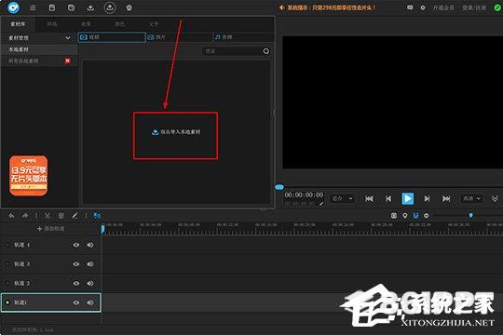503x335 pixels.
Task: Click the circled export icon in top bar
Action: click(110, 7)
